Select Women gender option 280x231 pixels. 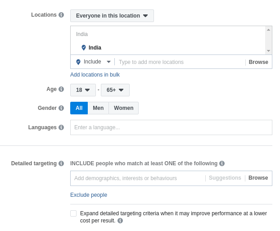124,108
